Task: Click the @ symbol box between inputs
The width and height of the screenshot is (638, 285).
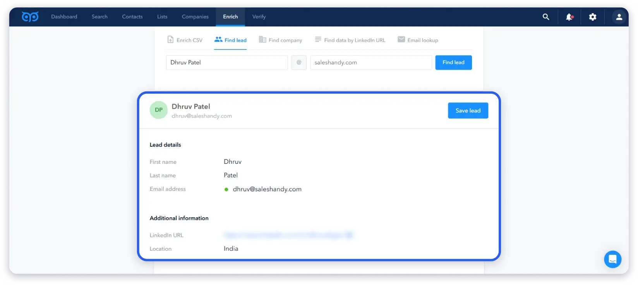Action: [x=299, y=62]
